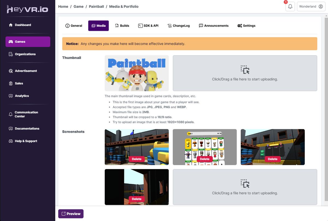Click the Preview button
Viewport: 328px width, 221px height.
[x=71, y=214]
